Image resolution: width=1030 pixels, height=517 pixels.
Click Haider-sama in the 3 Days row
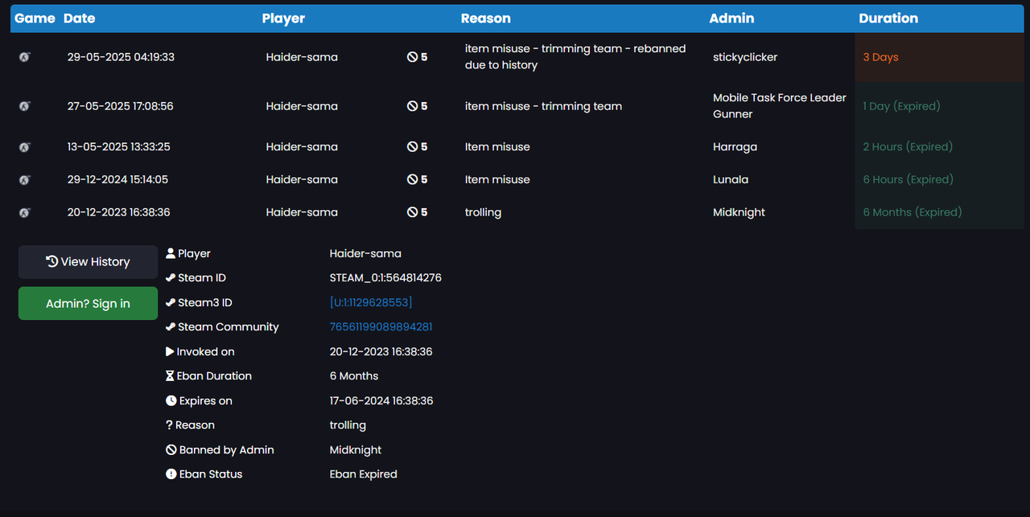point(302,57)
